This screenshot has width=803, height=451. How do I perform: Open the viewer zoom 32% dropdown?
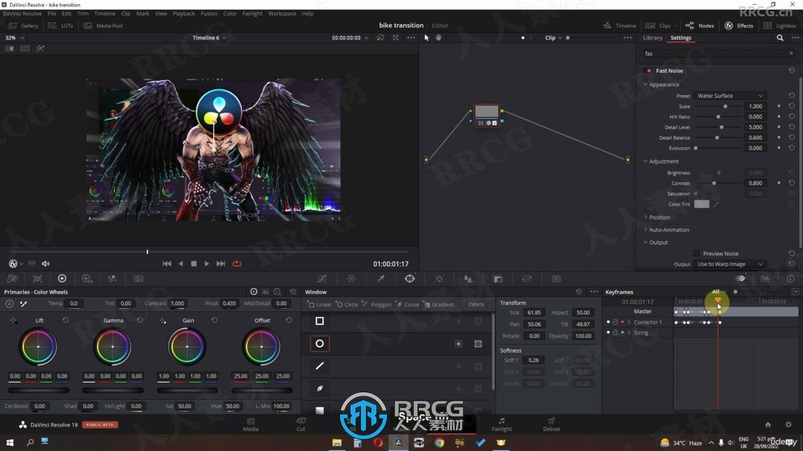click(14, 38)
